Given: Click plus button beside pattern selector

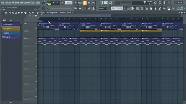Looking at the screenshot, I should pos(124,8).
